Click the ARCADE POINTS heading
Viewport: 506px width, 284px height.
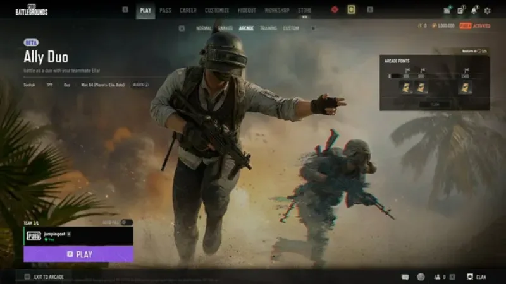click(x=397, y=61)
